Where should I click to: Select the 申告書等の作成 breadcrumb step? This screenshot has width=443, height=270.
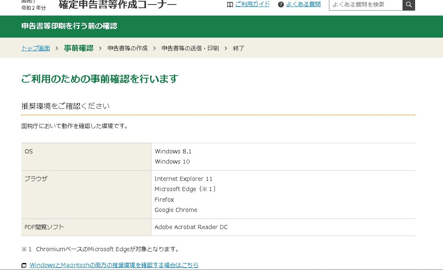[x=127, y=48]
